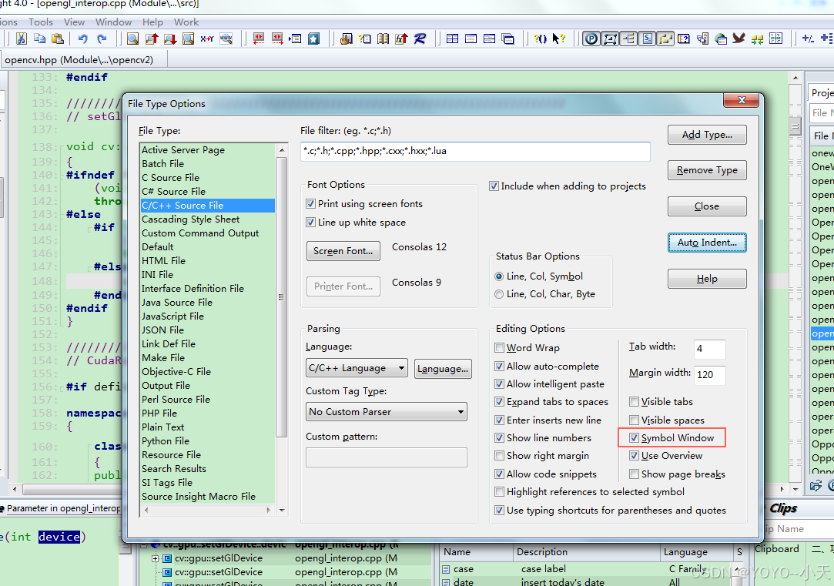834x586 pixels.
Task: Uncheck Print using screen fonts
Action: click(x=311, y=203)
